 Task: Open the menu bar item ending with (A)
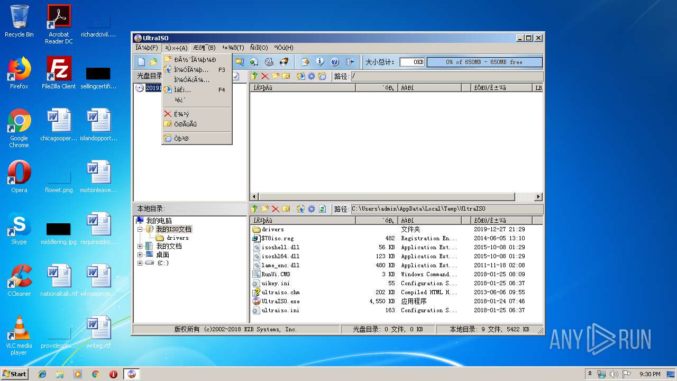176,48
